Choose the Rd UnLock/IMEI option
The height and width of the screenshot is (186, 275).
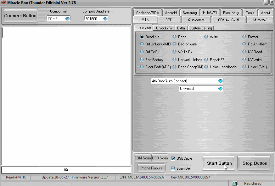(x=142, y=44)
